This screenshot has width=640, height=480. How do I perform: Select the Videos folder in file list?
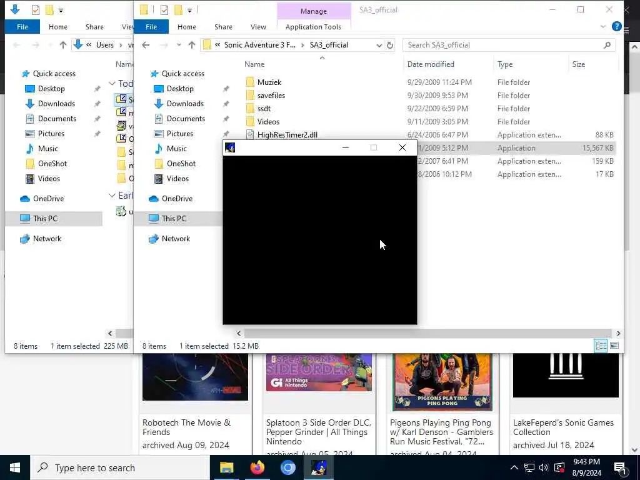pyautogui.click(x=268, y=122)
